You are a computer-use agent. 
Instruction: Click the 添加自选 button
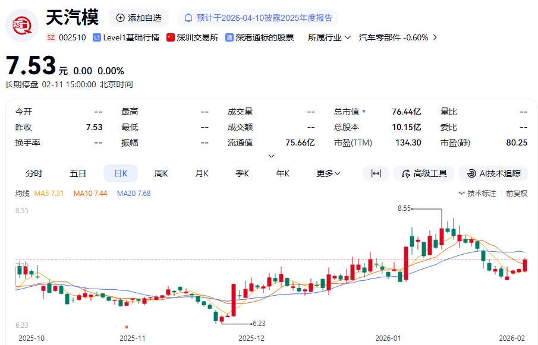(x=139, y=18)
